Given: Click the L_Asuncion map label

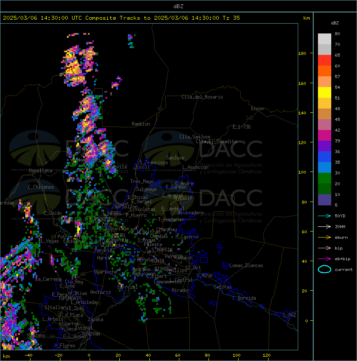Looking at the screenshot, I should [195, 167].
